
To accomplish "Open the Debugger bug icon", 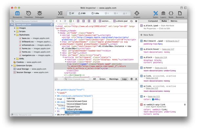I will 40,13.
